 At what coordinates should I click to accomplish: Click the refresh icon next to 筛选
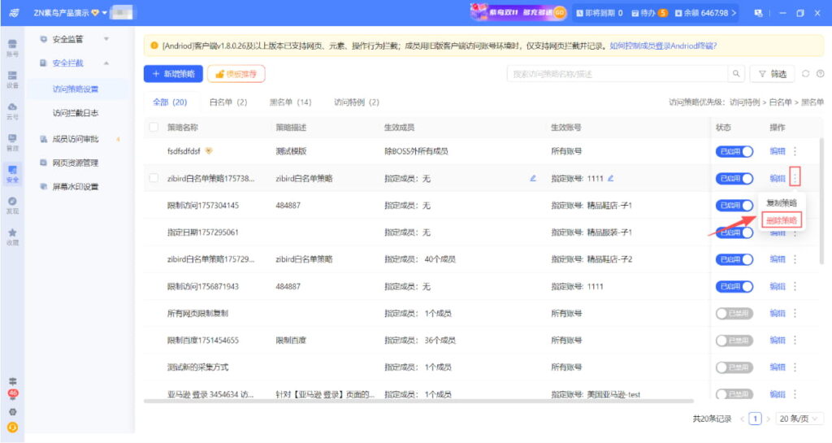[x=805, y=74]
